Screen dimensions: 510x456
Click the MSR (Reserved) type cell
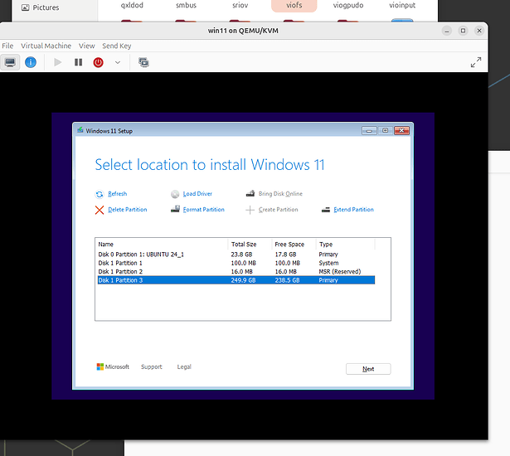coord(340,272)
